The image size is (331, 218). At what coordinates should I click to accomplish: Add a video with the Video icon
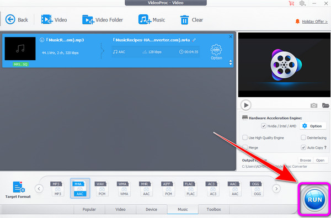point(47,19)
